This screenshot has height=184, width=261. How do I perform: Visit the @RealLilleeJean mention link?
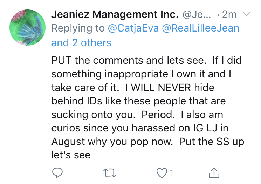pos(201,28)
